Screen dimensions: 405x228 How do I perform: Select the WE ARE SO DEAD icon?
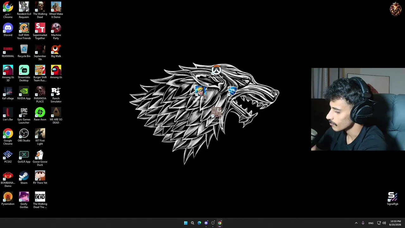[56, 116]
